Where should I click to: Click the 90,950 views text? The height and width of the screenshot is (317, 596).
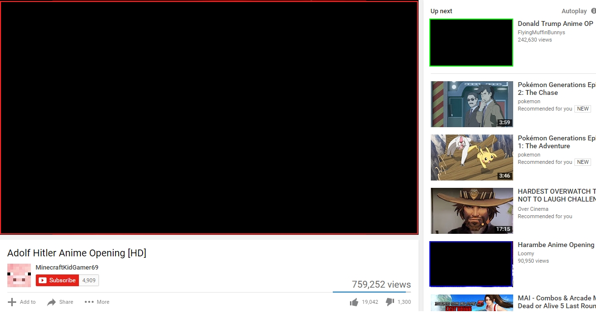click(x=533, y=261)
